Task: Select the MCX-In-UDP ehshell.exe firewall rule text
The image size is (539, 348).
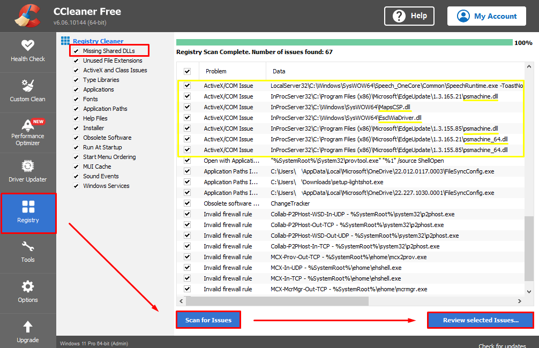Action: pos(336,268)
